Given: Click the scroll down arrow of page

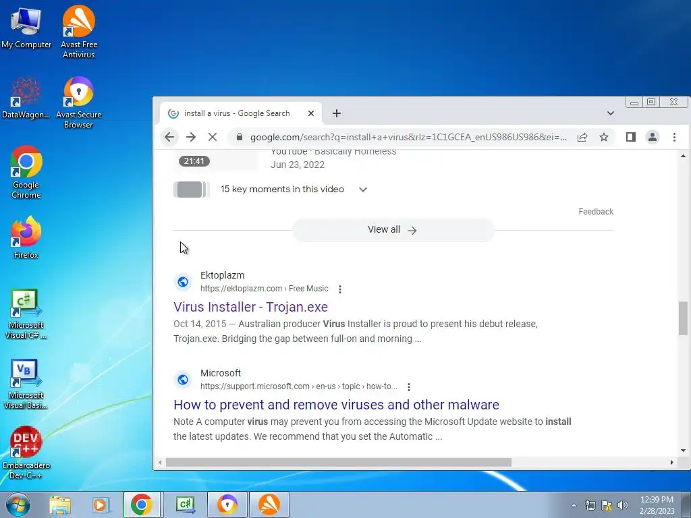Looking at the screenshot, I should pos(683,451).
